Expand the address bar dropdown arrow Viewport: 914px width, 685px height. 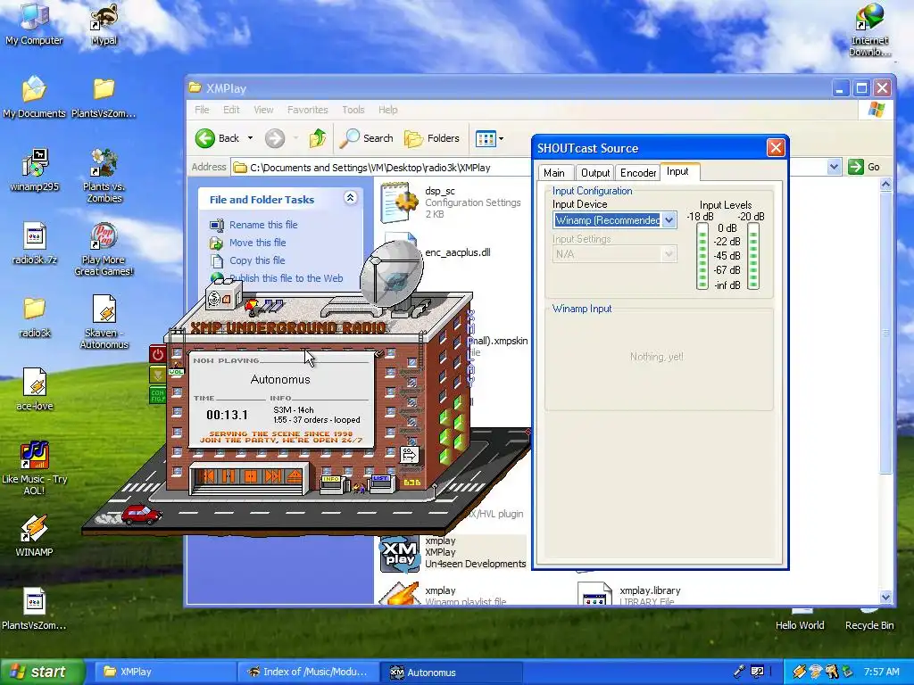[835, 167]
